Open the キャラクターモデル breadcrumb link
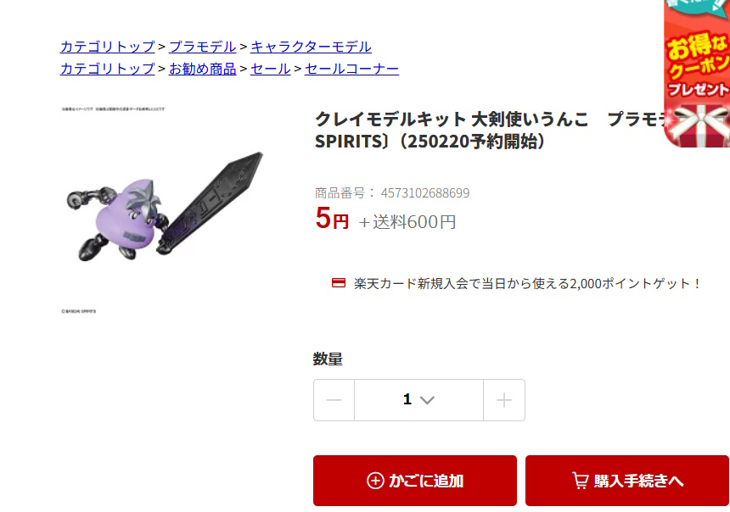 (311, 47)
